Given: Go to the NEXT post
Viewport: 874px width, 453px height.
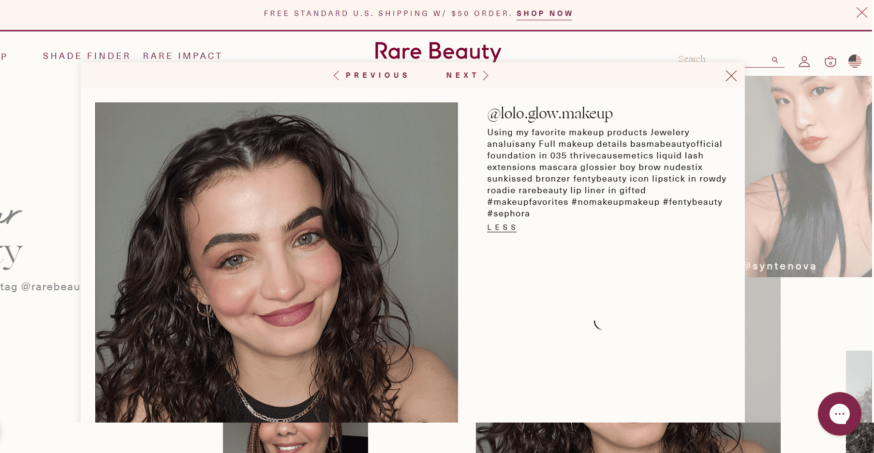Looking at the screenshot, I should pos(462,75).
